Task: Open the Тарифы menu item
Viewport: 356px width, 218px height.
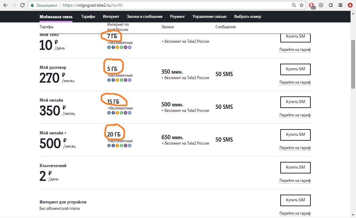Action: (x=88, y=17)
